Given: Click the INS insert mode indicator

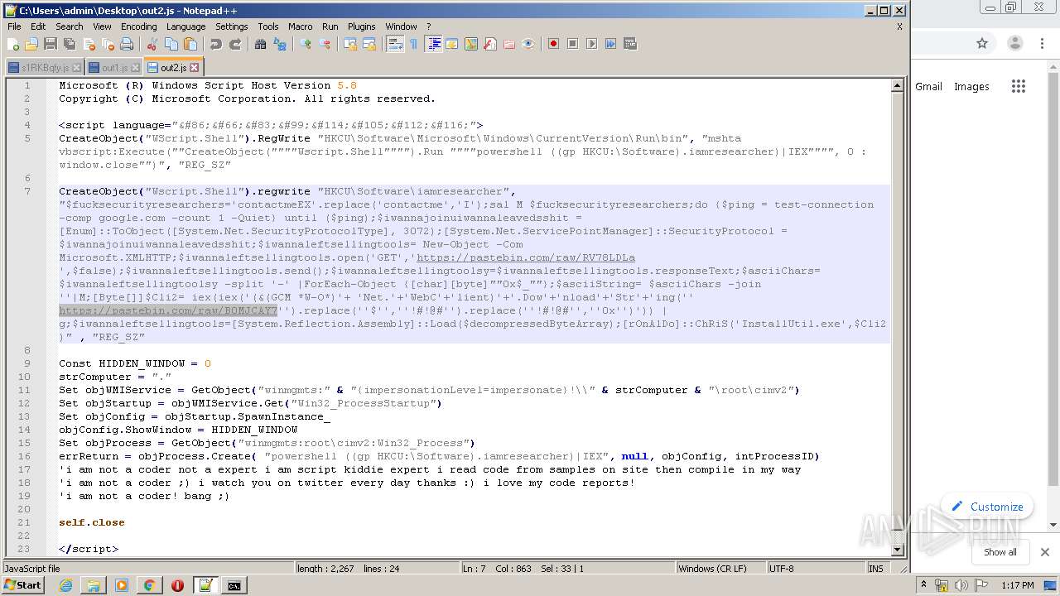Looking at the screenshot, I should point(876,569).
